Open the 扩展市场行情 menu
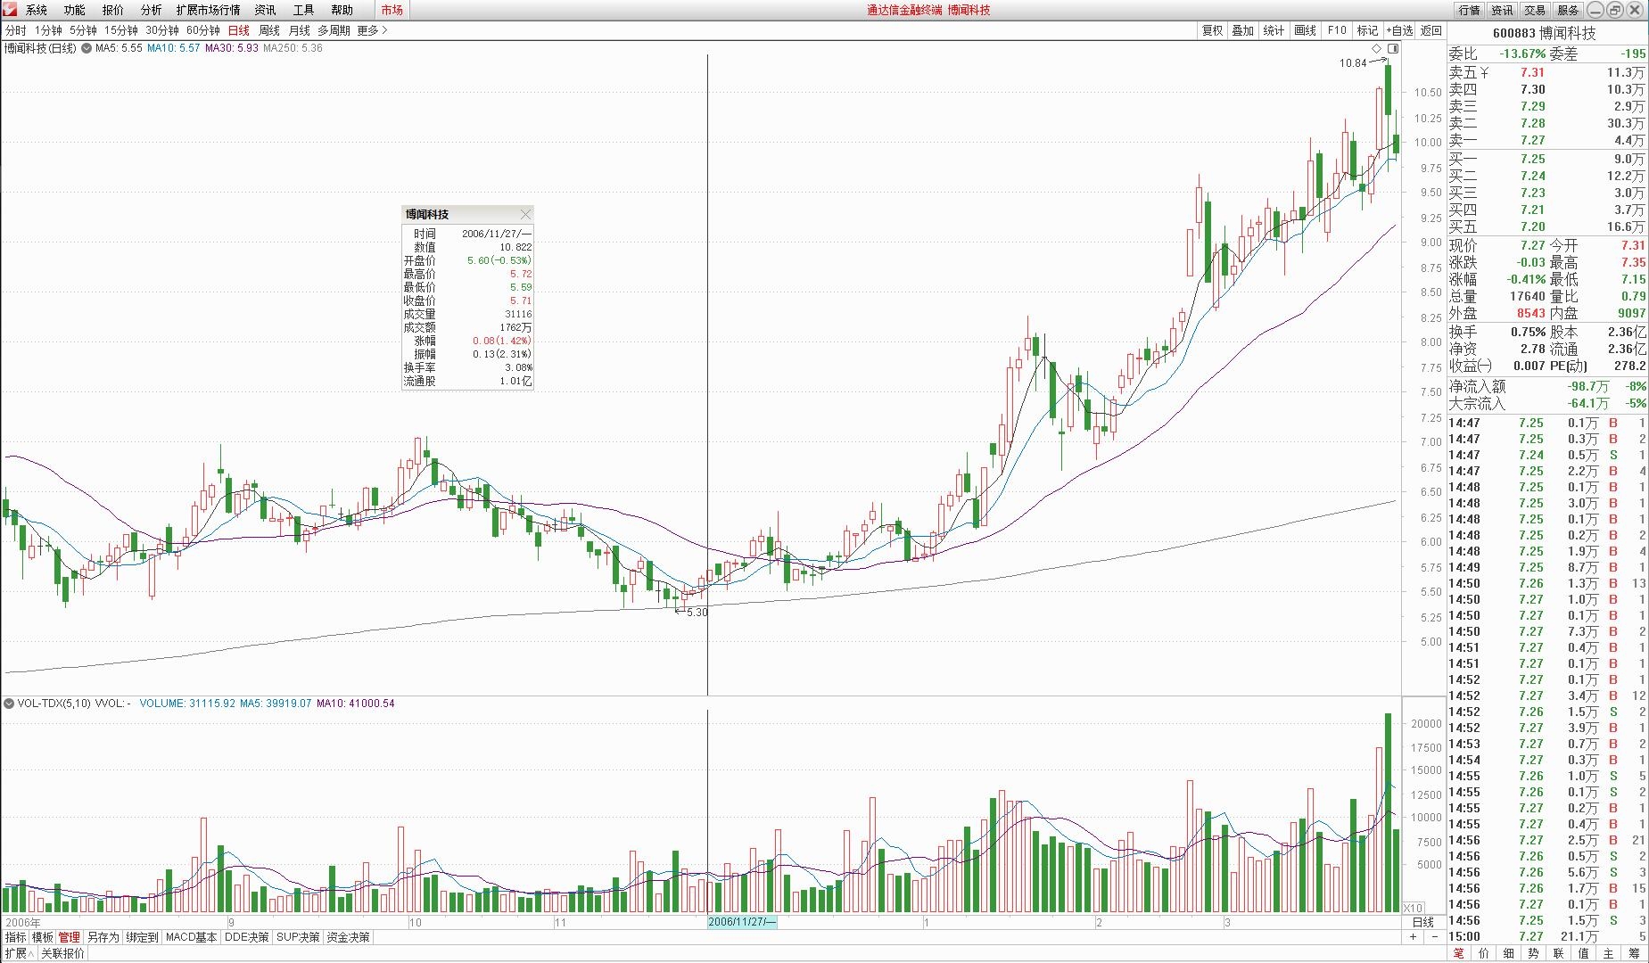1649x963 pixels. tap(208, 10)
